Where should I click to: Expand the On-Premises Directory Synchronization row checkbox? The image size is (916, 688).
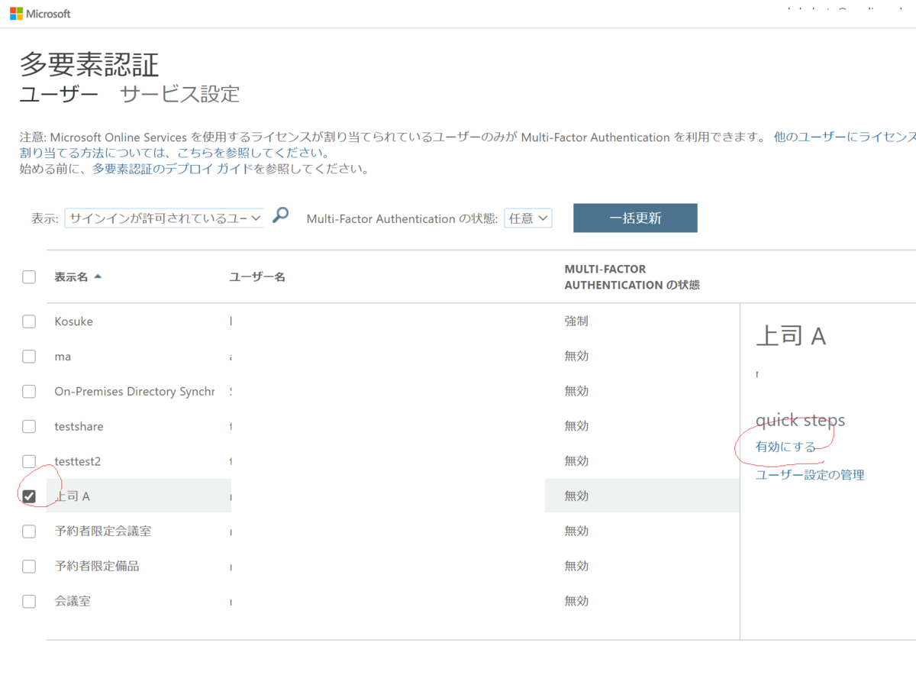[28, 391]
